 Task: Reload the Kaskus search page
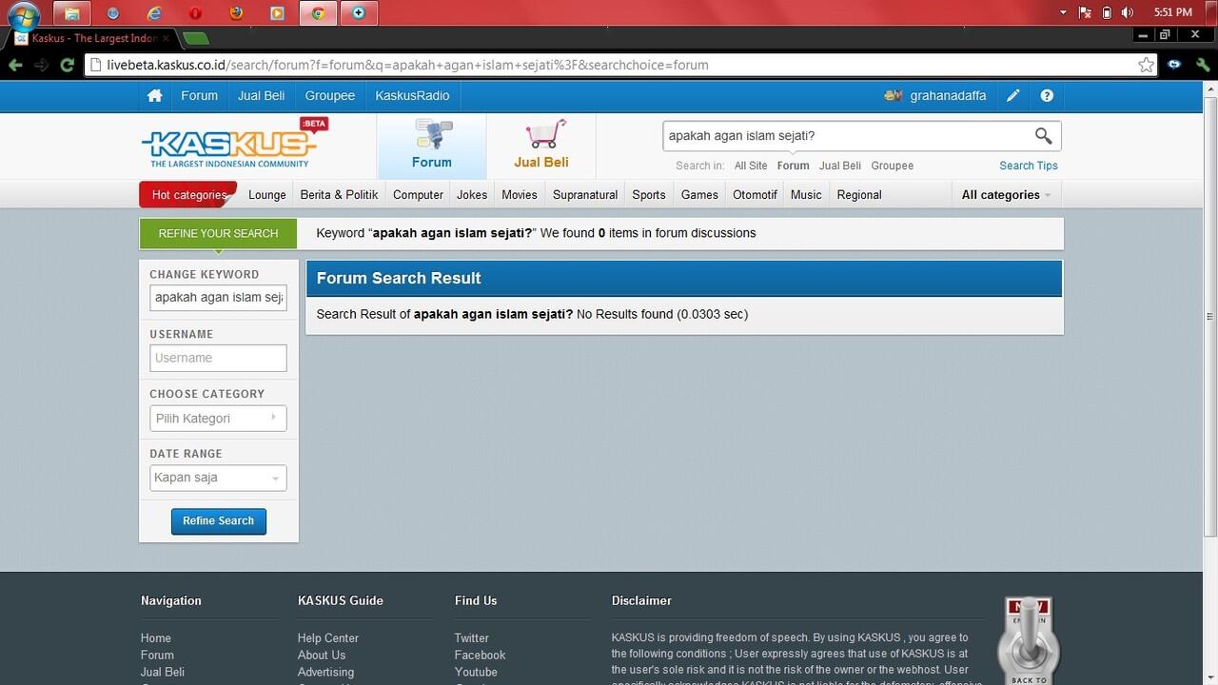click(x=67, y=65)
